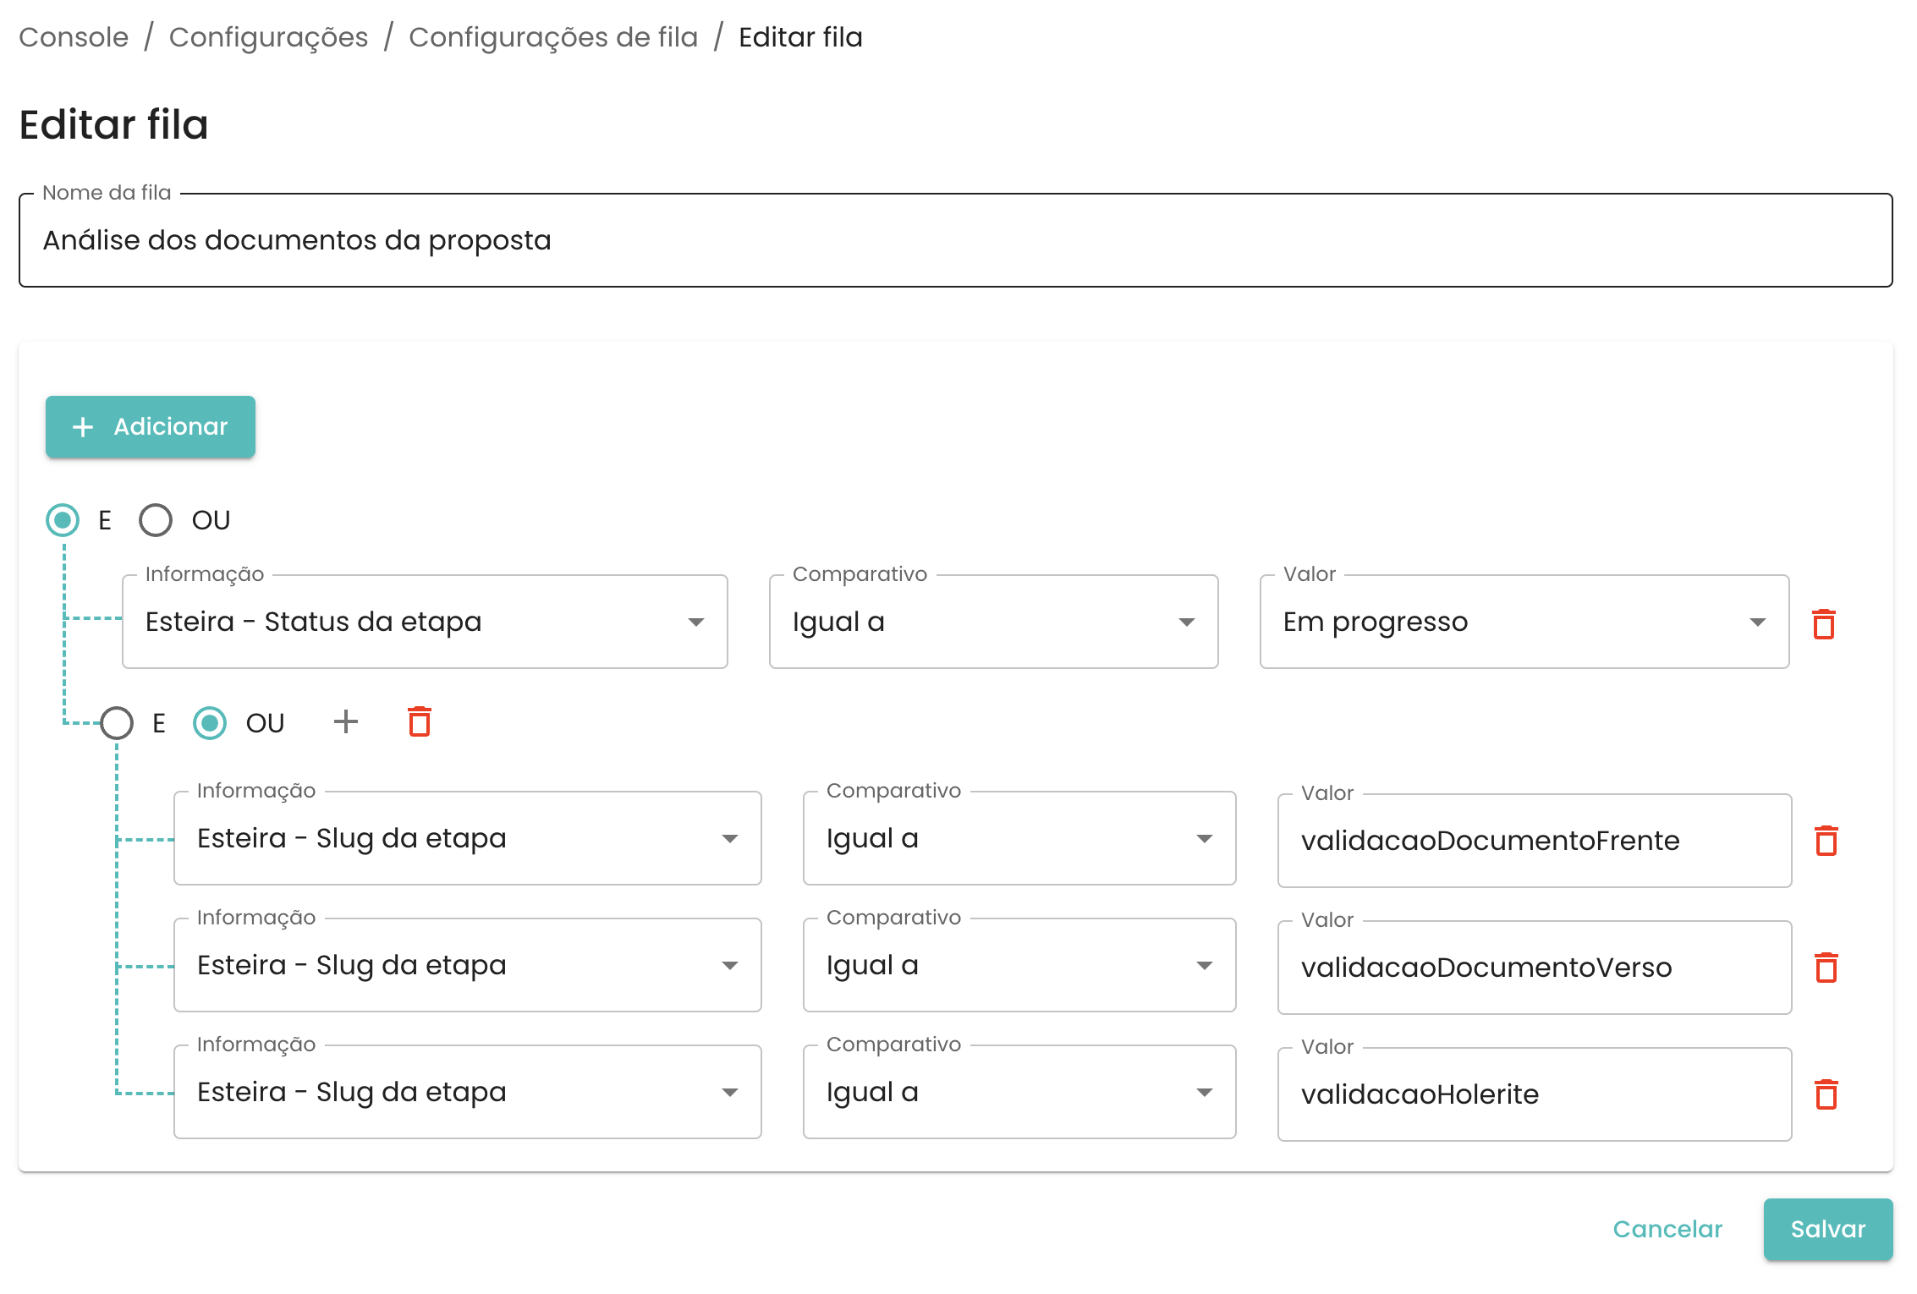Add condition to nested group via plus icon
Screen dimensions: 1917x1294
tap(345, 722)
